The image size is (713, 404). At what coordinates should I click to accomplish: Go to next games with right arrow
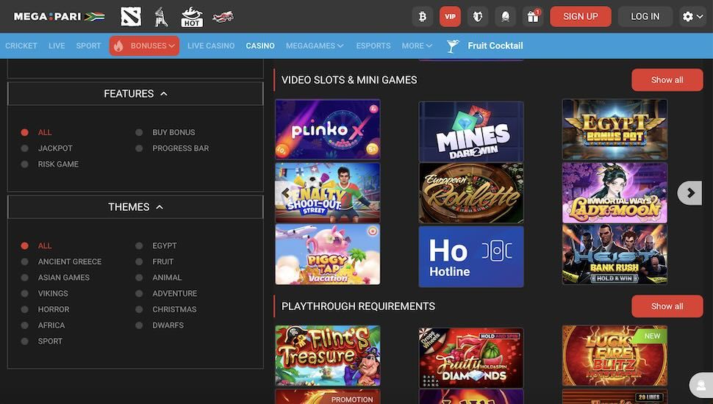[x=690, y=193]
